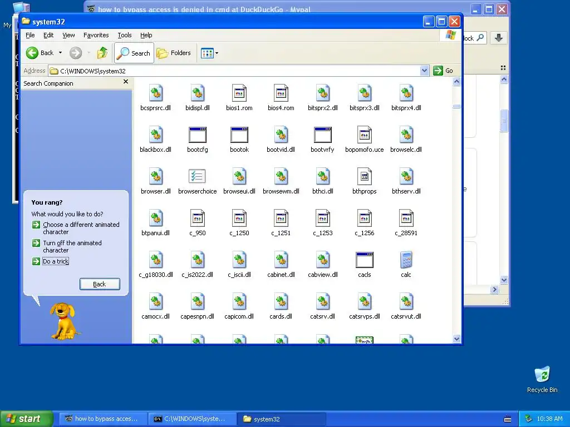This screenshot has height=427, width=570.
Task: Click the system32 taskbar button
Action: 282,419
